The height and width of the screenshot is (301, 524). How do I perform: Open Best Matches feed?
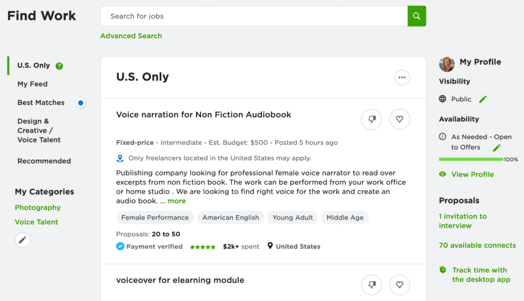41,103
